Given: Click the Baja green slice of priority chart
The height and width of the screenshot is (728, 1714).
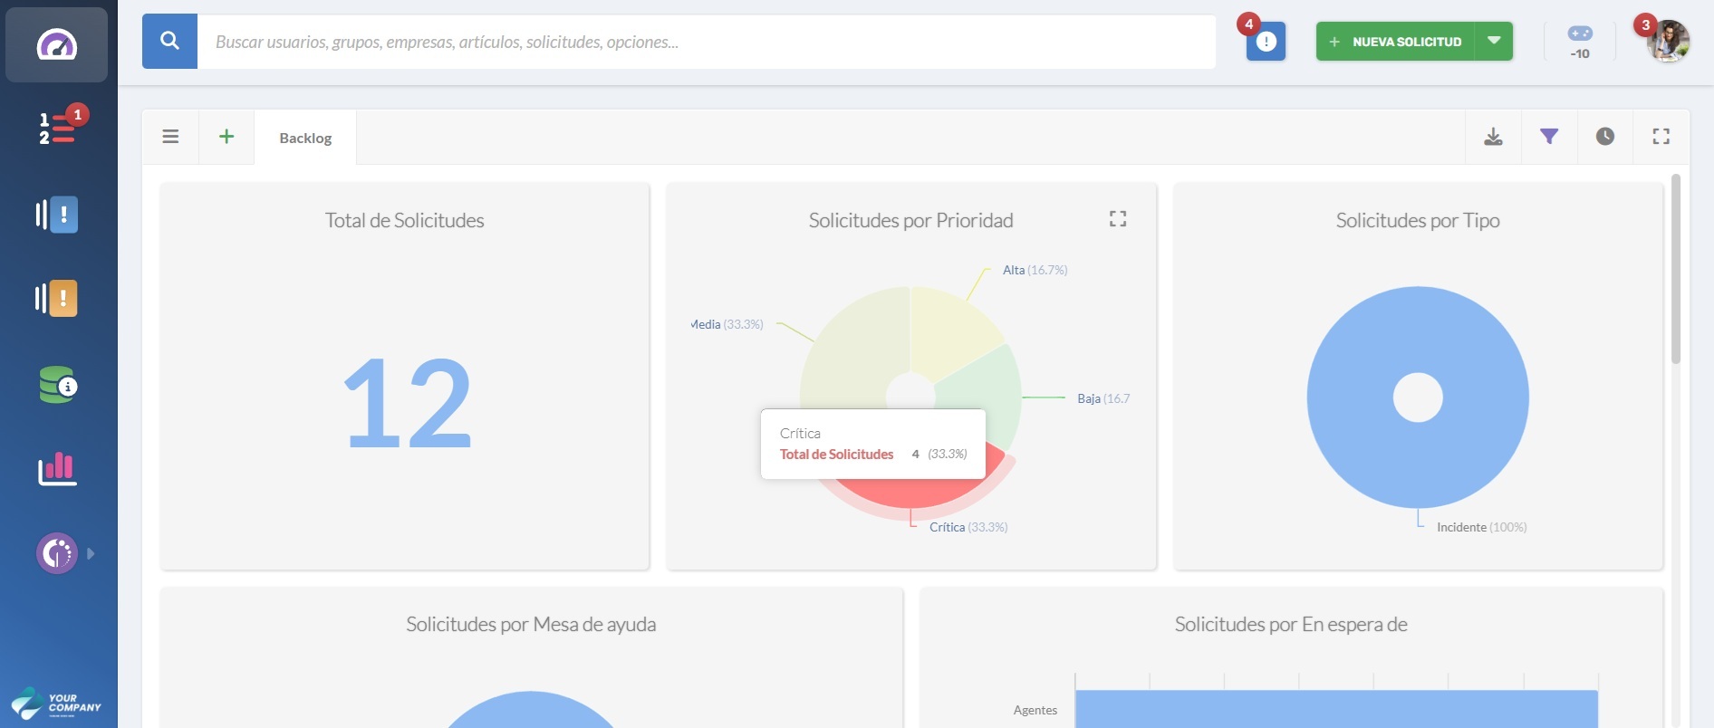Looking at the screenshot, I should tap(987, 389).
